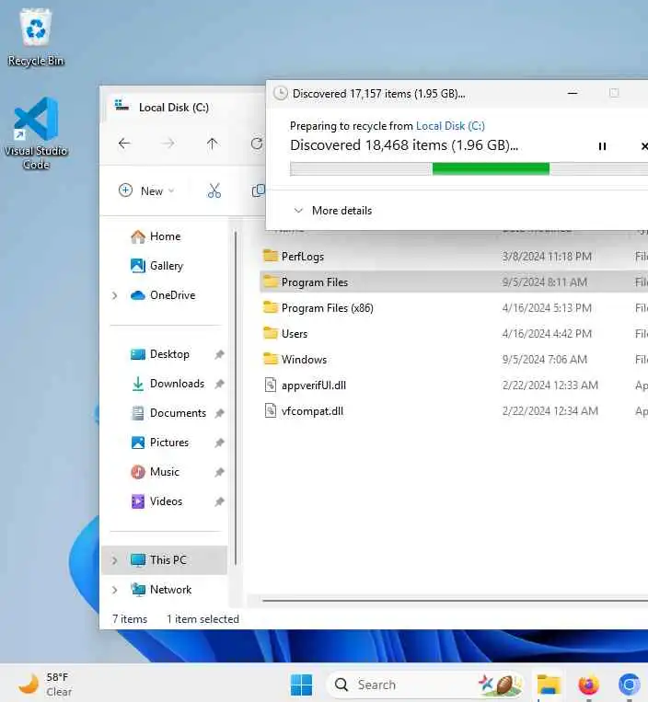Image resolution: width=648 pixels, height=702 pixels.
Task: Click the '1 item selected' status text
Action: (x=202, y=619)
